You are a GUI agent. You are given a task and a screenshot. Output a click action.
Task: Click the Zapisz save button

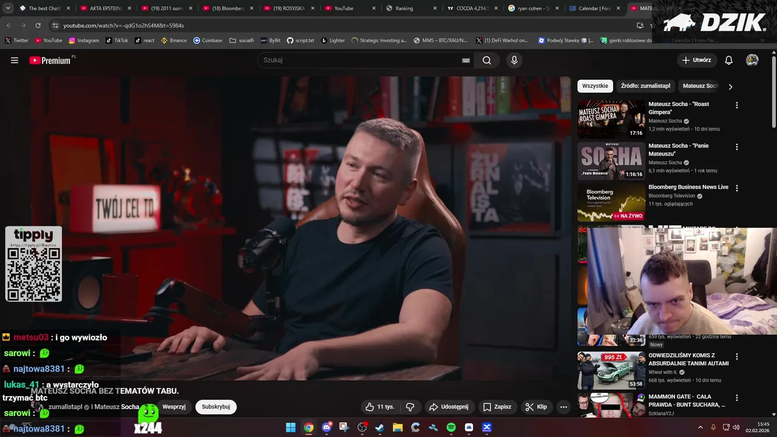point(497,407)
